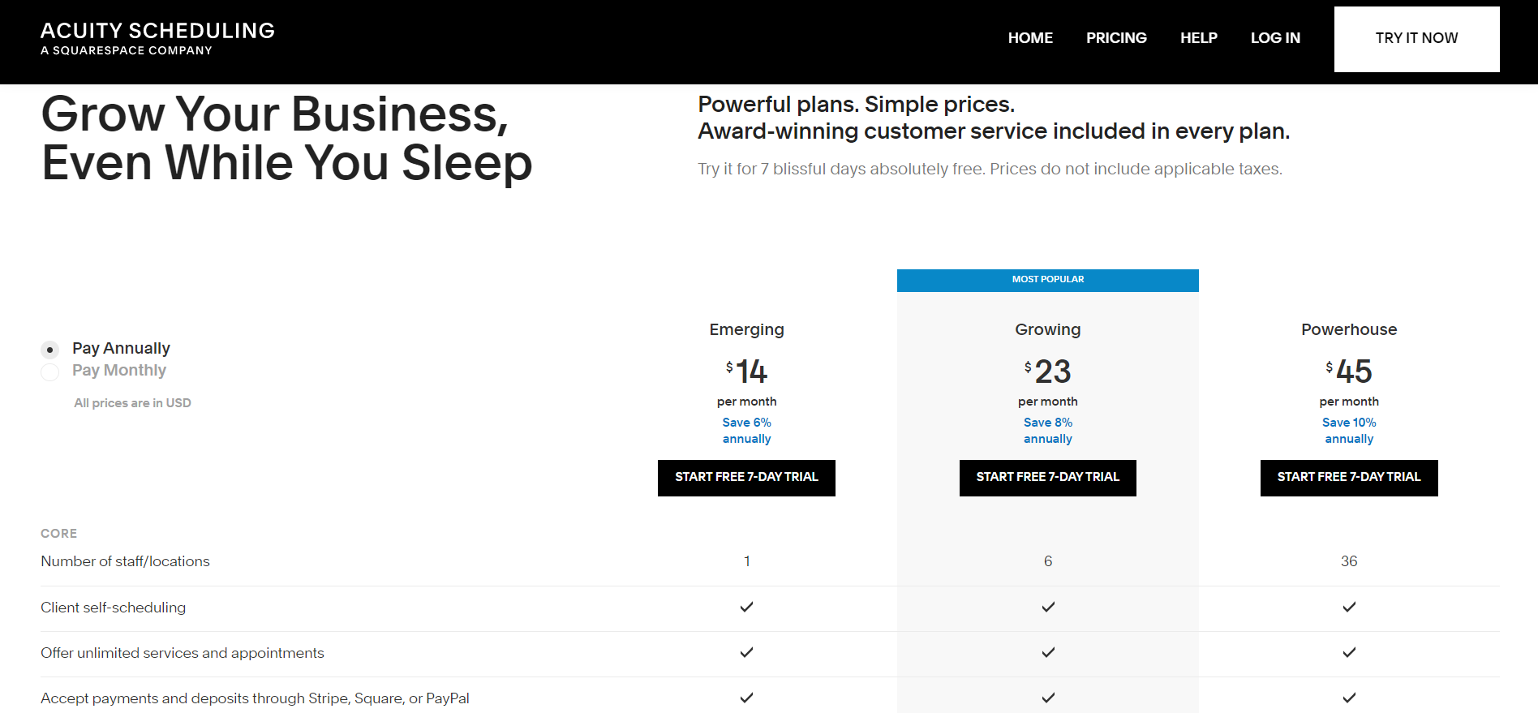Image resolution: width=1538 pixels, height=713 pixels.
Task: Click the $14 Emerging price
Action: [746, 372]
